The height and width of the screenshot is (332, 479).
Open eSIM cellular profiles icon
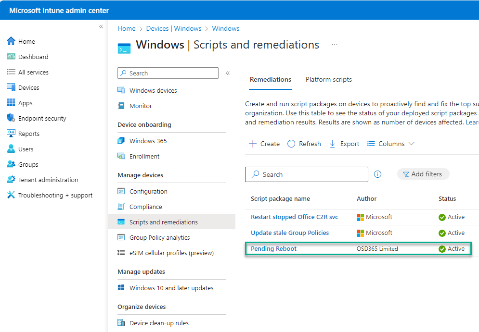click(121, 252)
